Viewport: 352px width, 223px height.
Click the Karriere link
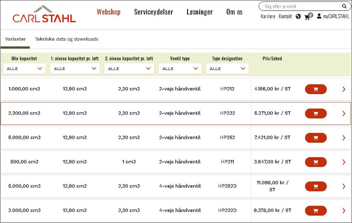(x=268, y=17)
